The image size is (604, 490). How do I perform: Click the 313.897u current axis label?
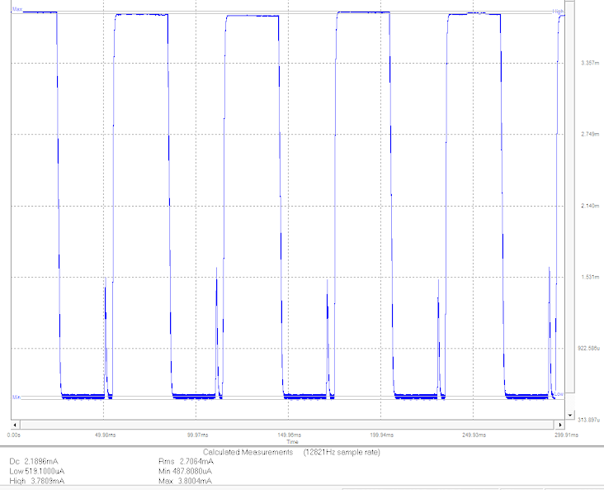(x=588, y=420)
